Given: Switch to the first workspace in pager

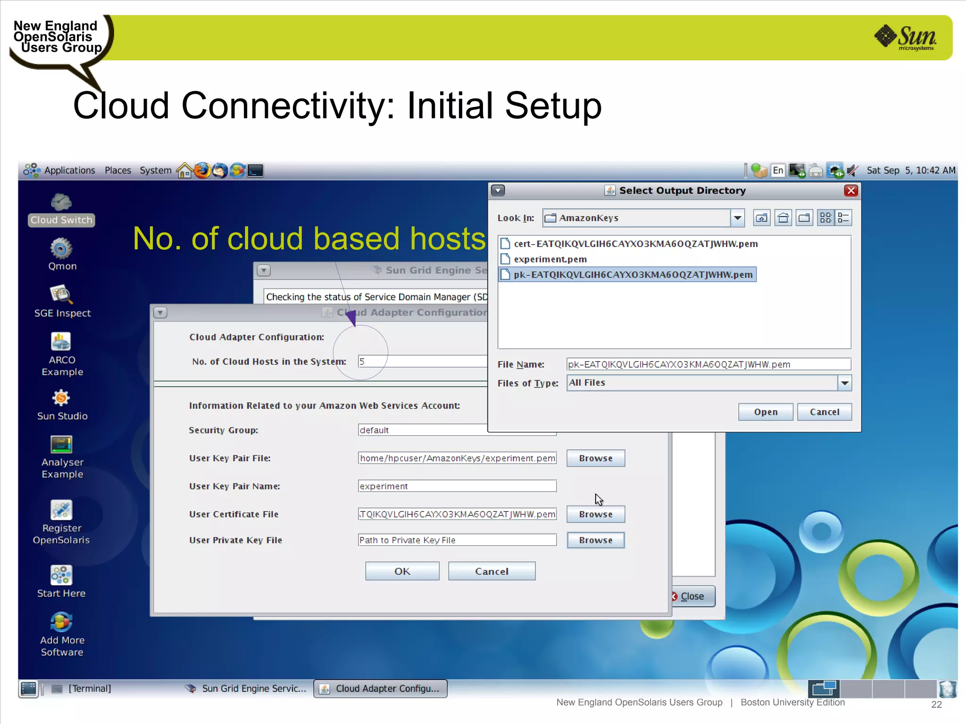Looking at the screenshot, I should 824,689.
